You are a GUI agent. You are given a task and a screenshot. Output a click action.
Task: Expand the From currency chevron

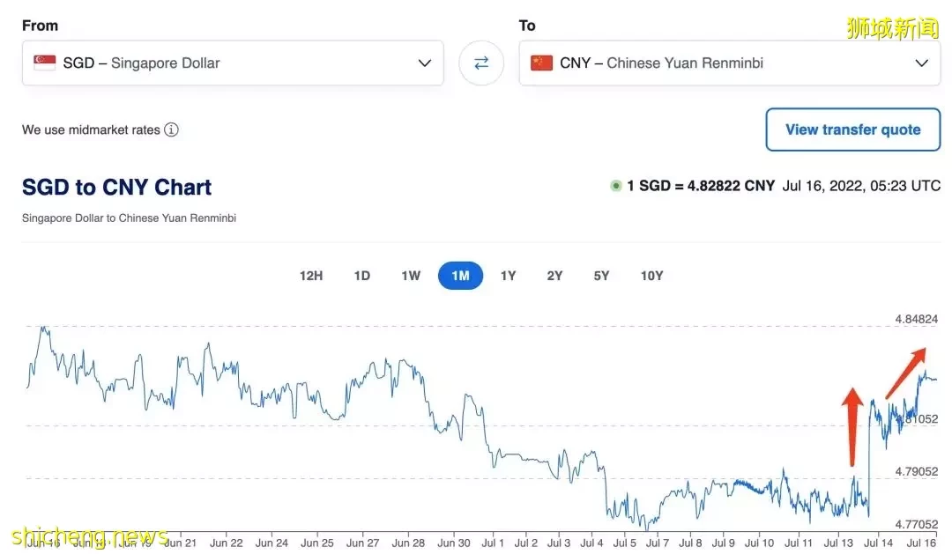(x=425, y=63)
